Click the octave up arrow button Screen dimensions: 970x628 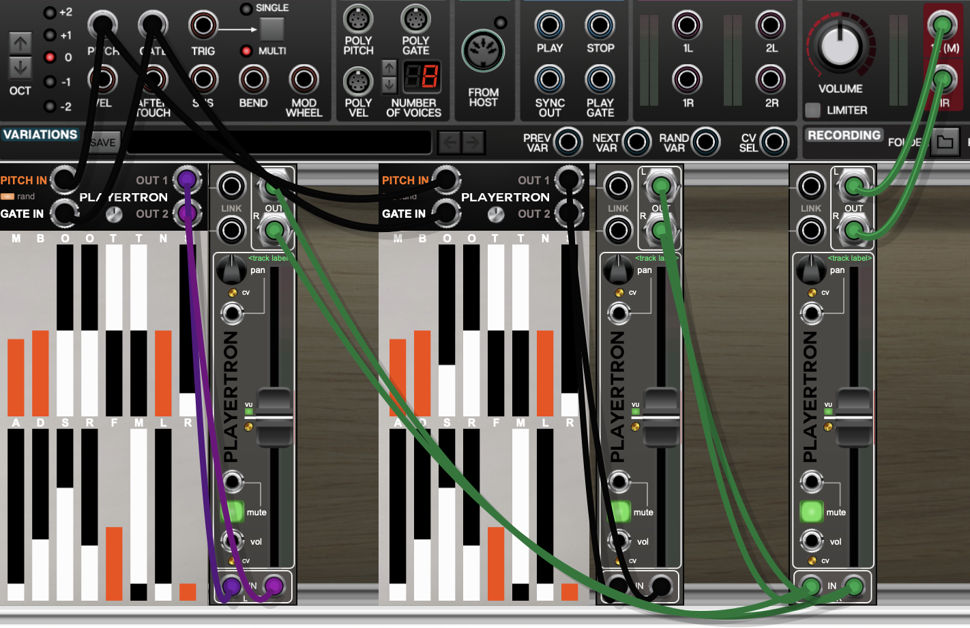click(x=20, y=43)
